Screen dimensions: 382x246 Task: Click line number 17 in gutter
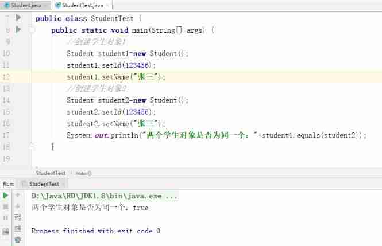(x=6, y=135)
